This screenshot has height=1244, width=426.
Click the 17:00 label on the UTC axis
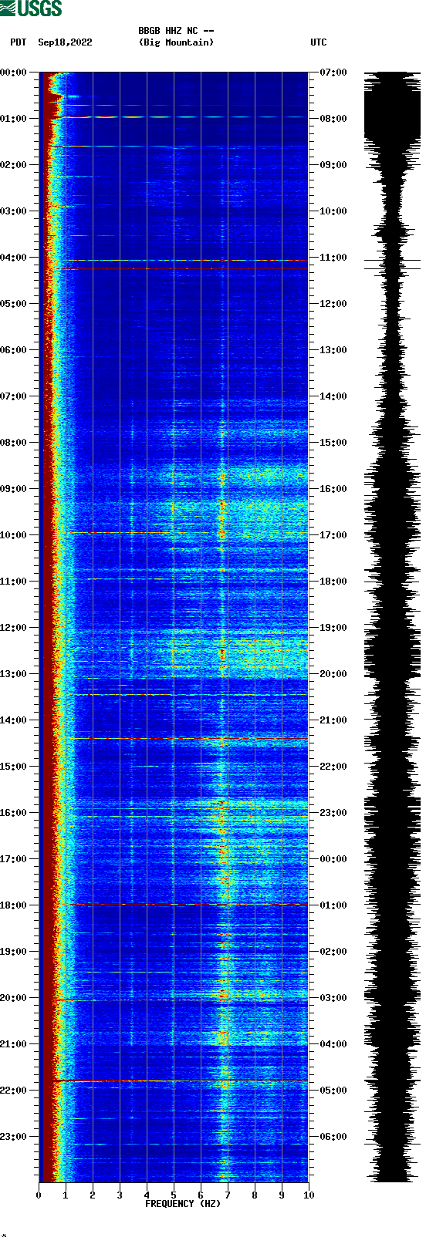pos(333,535)
